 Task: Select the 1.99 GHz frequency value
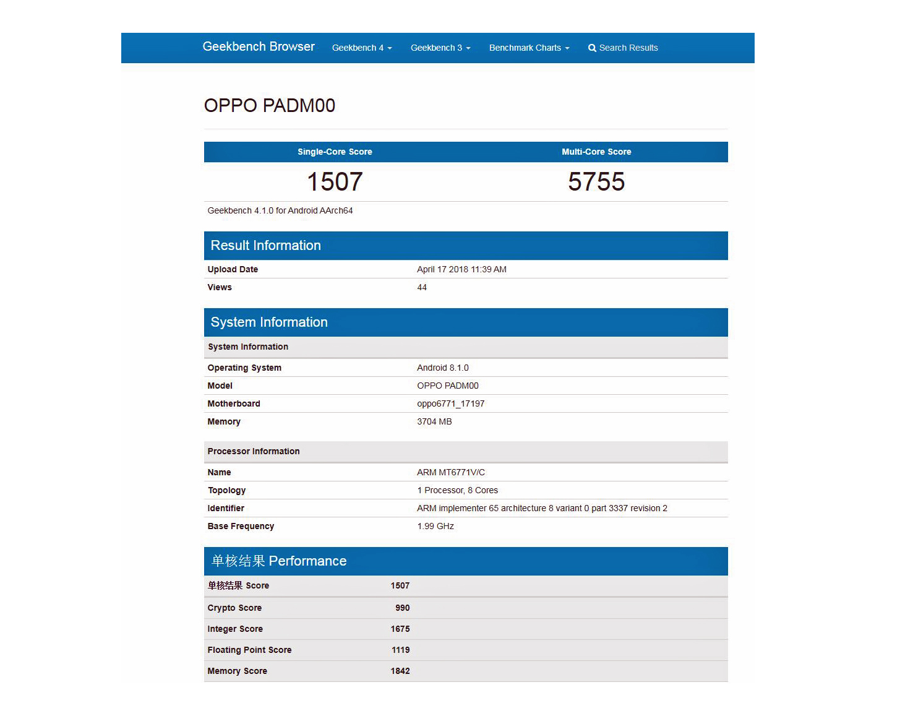click(435, 527)
